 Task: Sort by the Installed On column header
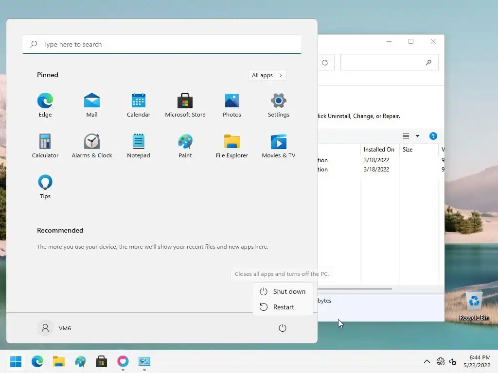click(380, 150)
